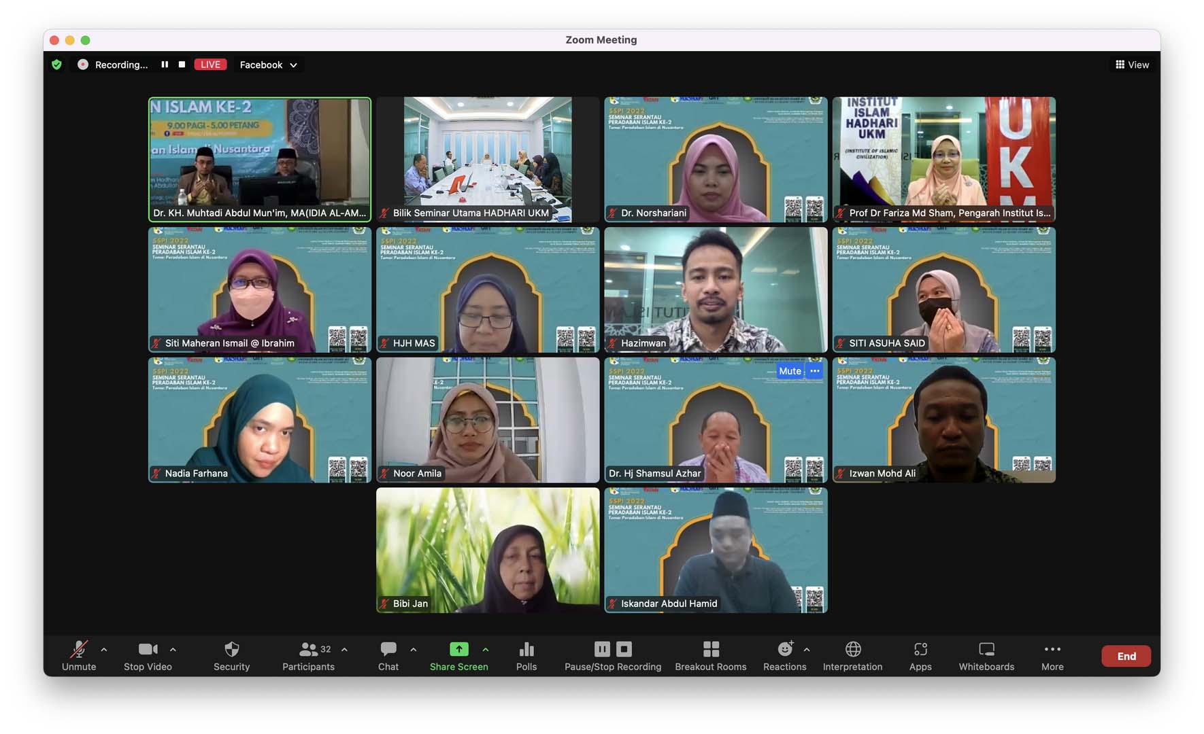This screenshot has width=1204, height=734.
Task: Open Breakout Rooms
Action: pyautogui.click(x=710, y=656)
